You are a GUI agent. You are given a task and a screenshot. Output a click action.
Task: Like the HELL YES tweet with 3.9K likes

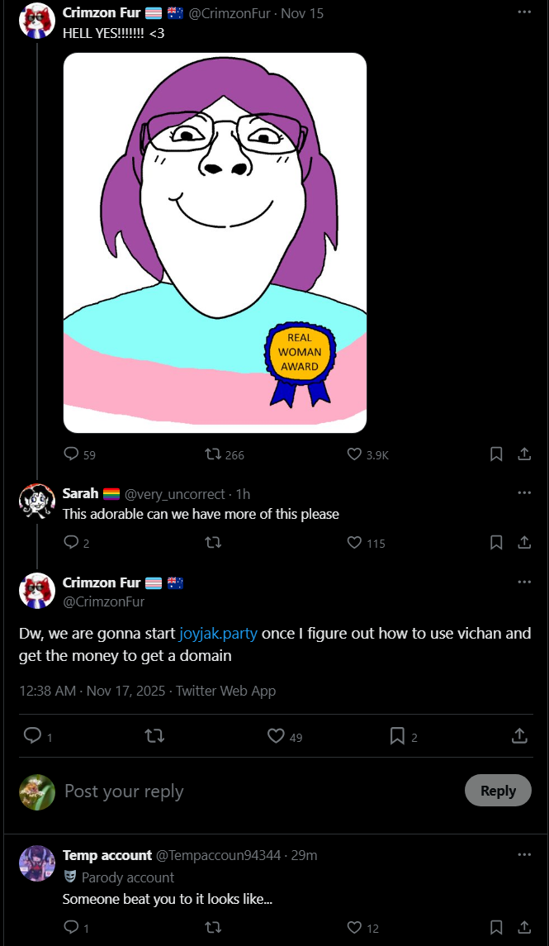355,454
